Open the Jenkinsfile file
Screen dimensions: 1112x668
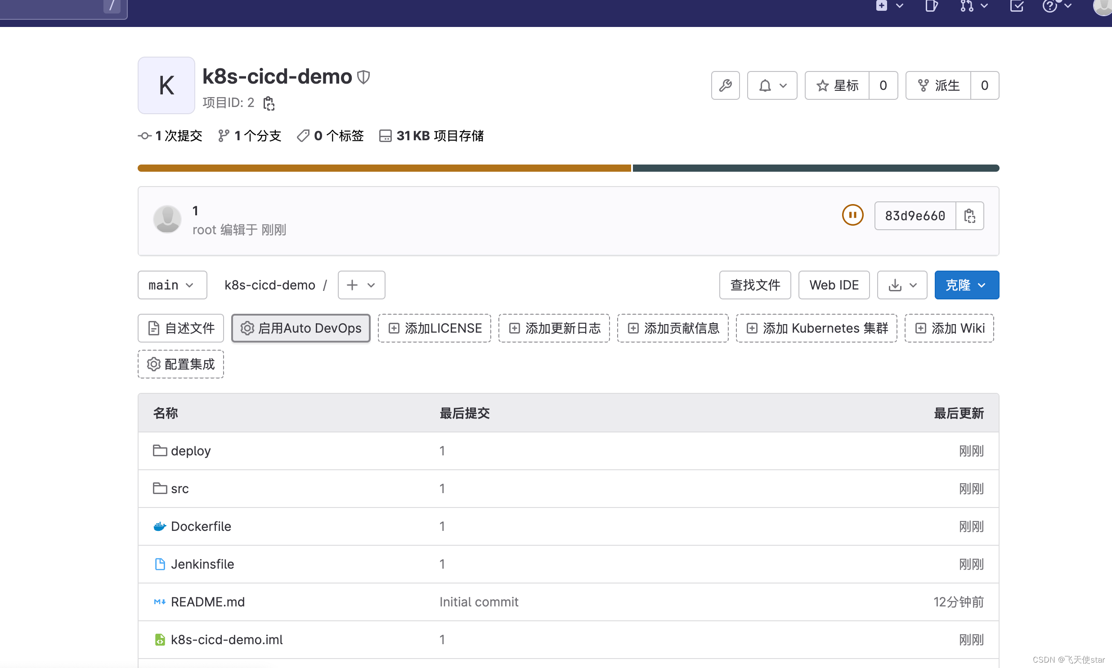coord(202,565)
